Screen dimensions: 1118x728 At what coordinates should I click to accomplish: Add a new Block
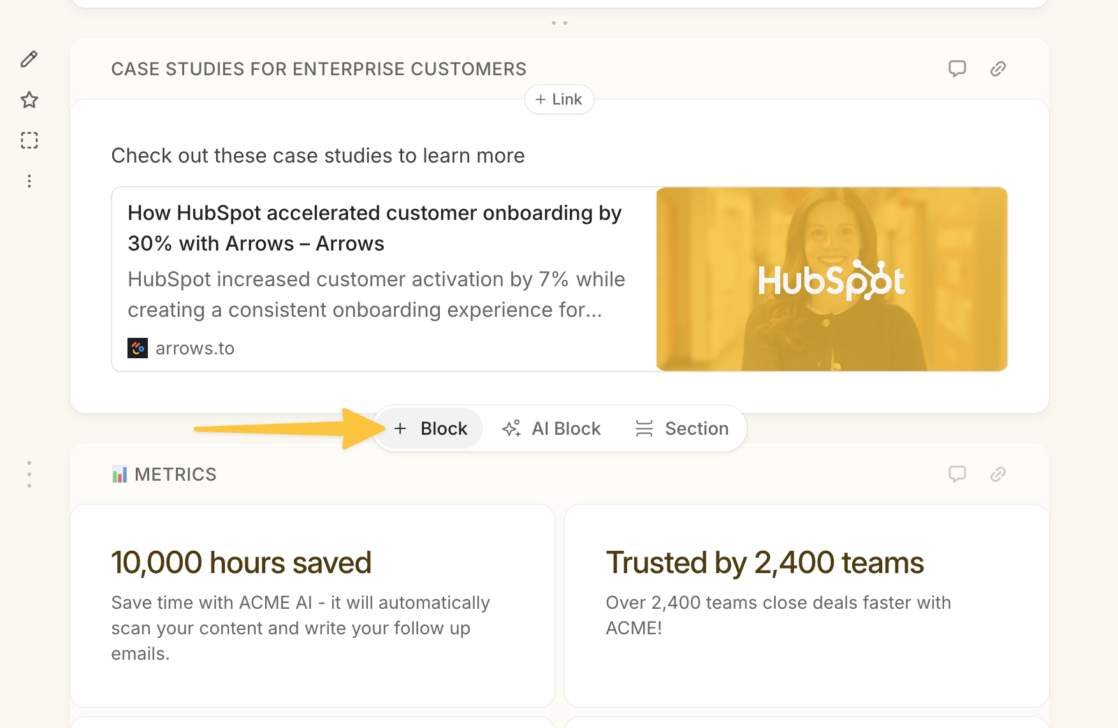(431, 428)
